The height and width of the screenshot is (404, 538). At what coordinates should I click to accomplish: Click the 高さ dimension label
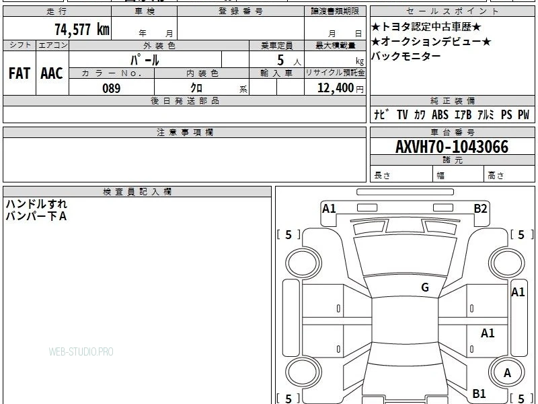(x=496, y=176)
